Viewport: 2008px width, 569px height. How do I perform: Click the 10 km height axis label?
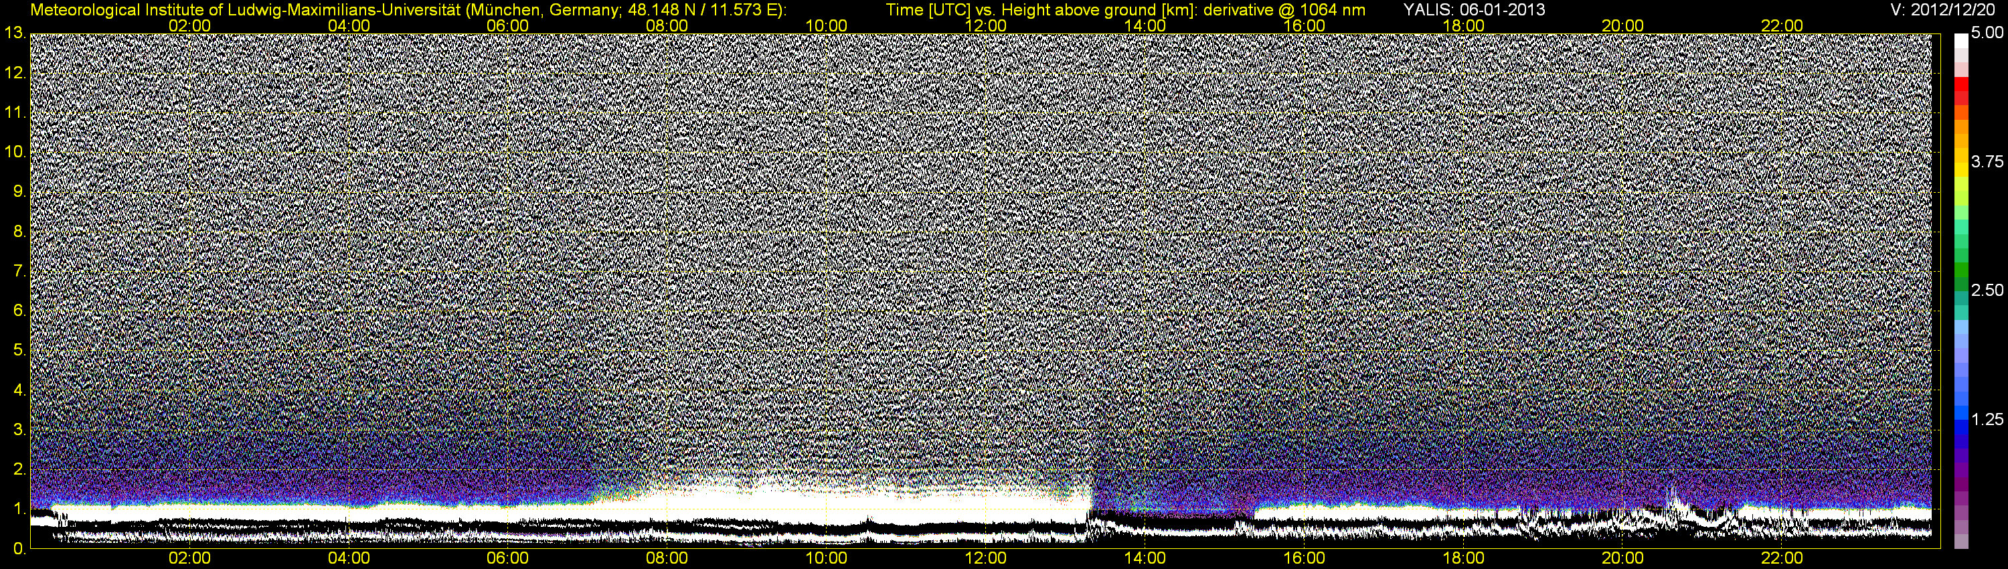point(14,152)
